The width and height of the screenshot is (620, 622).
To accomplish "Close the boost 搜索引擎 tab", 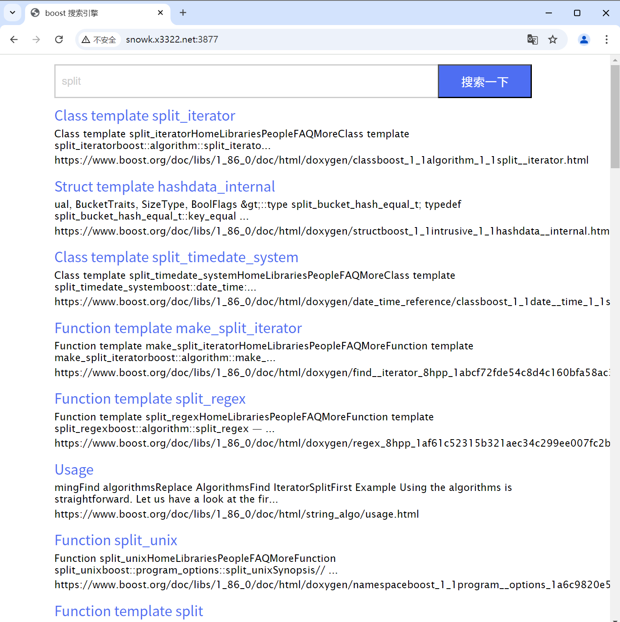I will click(160, 13).
